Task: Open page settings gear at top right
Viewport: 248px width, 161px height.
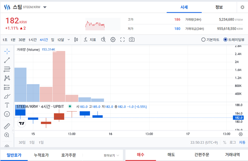Action: point(242,7)
